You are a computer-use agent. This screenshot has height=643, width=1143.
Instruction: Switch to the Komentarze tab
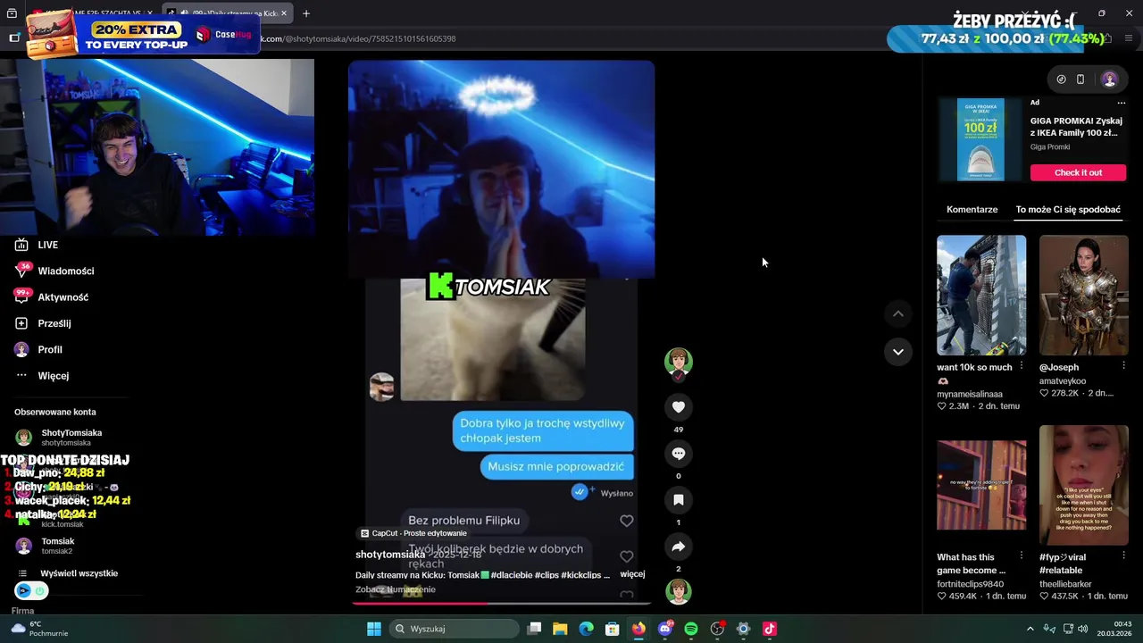point(972,209)
